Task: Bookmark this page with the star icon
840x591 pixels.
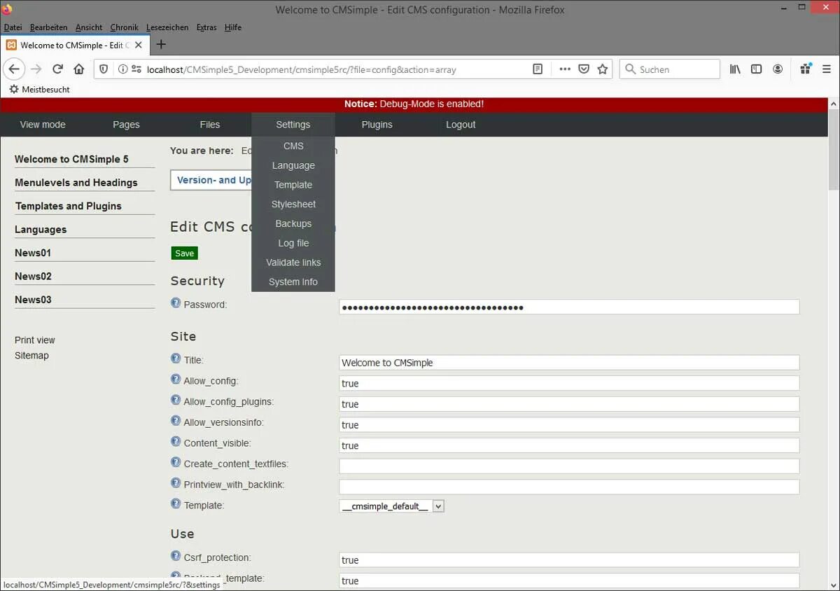Action: click(603, 69)
